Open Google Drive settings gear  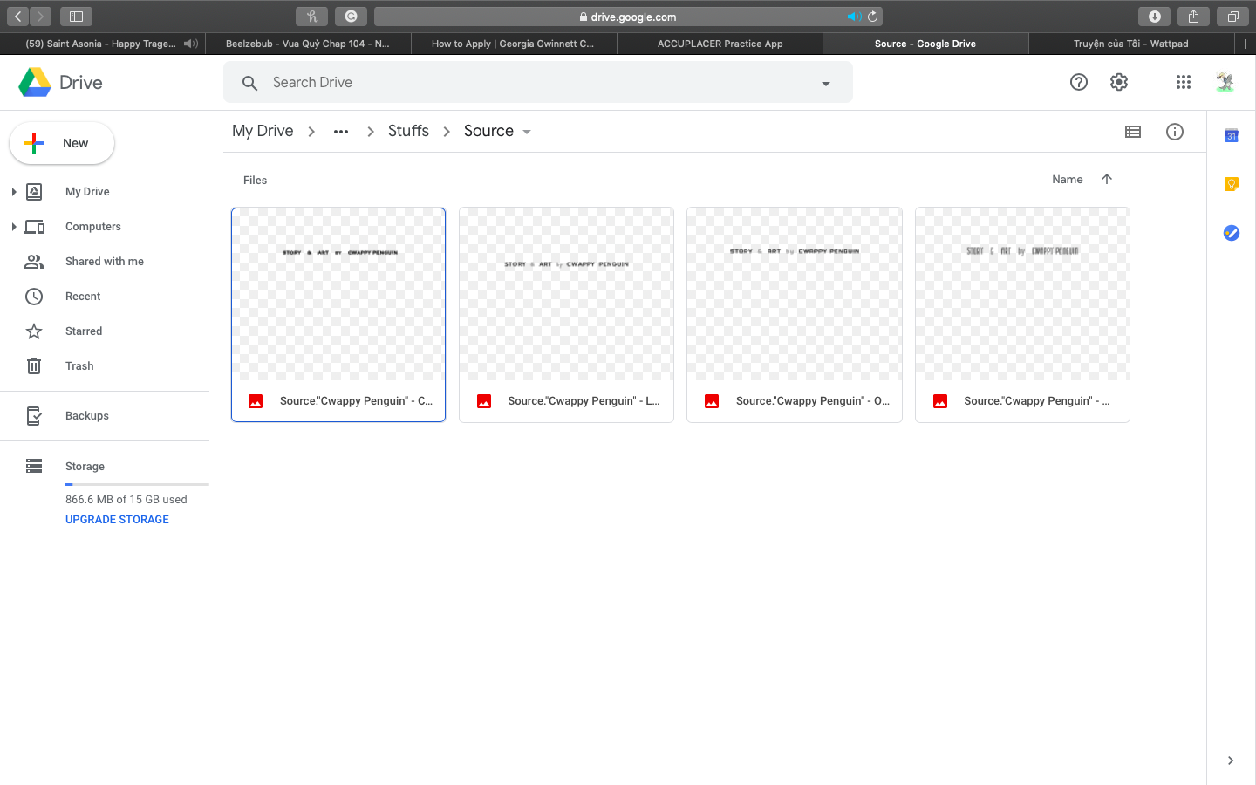tap(1119, 82)
